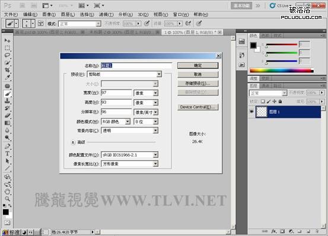Screen dimensions: 328x236
Task: Toggle lock transparent pixels in Layers panel
Action: point(263,101)
